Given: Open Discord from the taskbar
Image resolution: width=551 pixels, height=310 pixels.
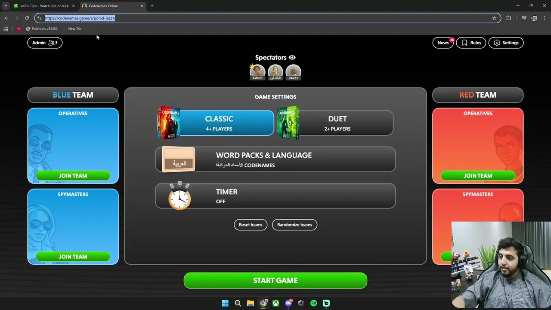Looking at the screenshot, I should 288,303.
